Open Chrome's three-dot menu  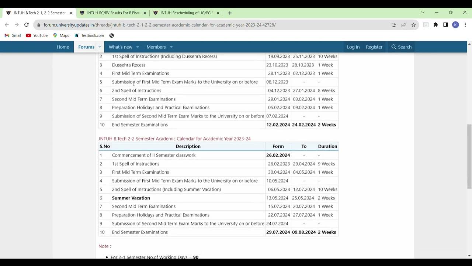pos(465,25)
